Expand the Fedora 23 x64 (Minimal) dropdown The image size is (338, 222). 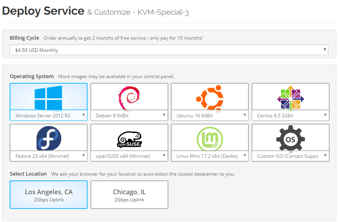(x=48, y=156)
